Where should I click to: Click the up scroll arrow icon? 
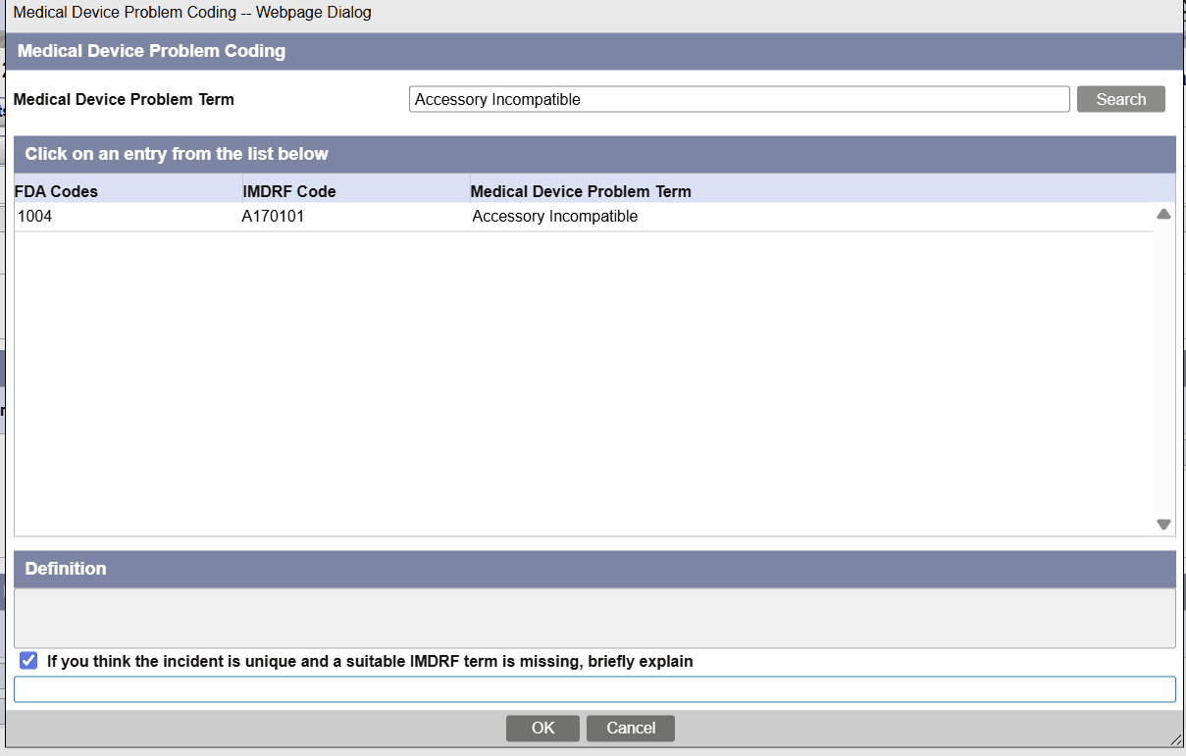pos(1162,214)
